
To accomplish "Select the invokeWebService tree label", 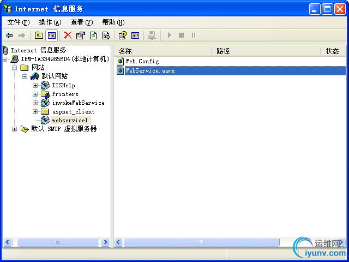I will click(x=79, y=103).
